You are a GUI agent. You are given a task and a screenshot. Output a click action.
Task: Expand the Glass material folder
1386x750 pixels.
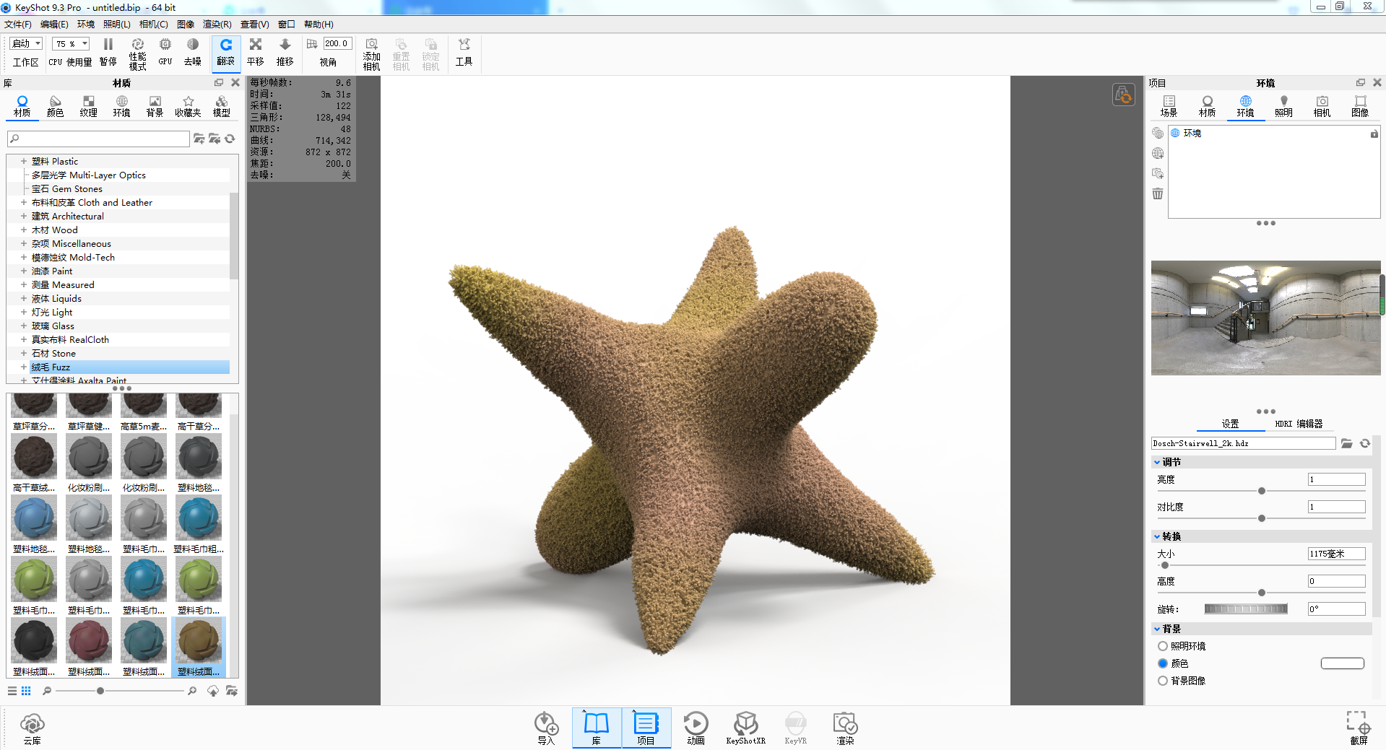23,326
